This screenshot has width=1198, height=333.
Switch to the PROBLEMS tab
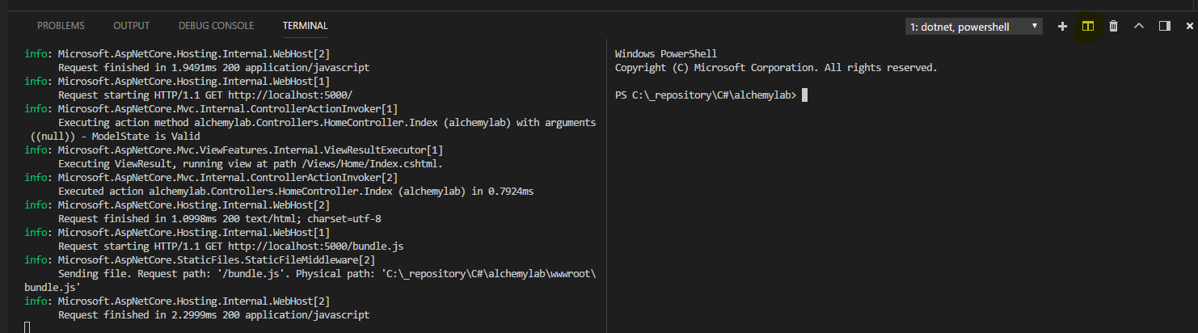(x=61, y=26)
